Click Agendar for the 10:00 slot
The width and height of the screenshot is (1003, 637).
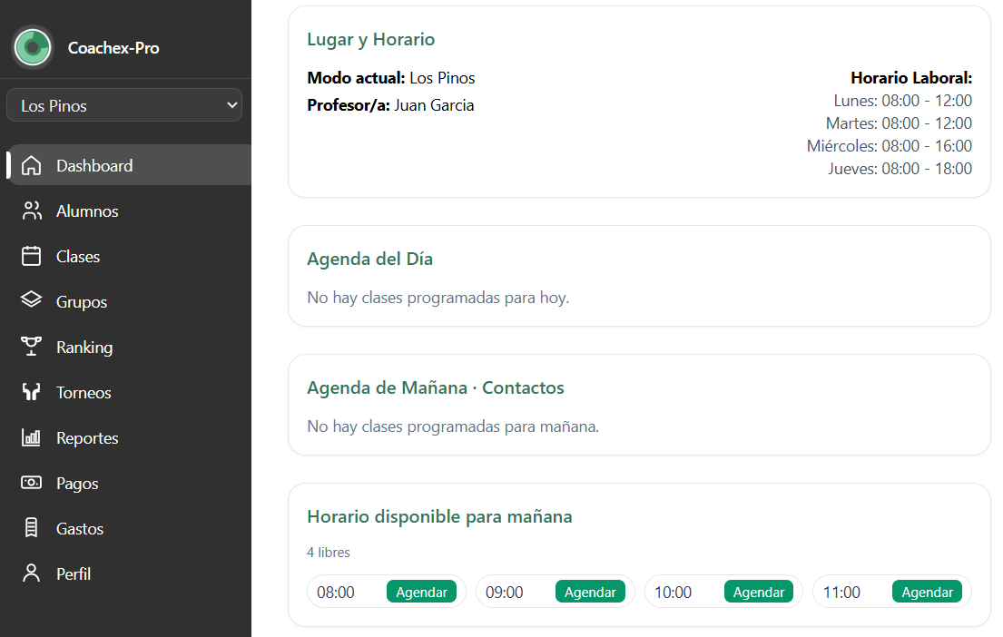(758, 592)
